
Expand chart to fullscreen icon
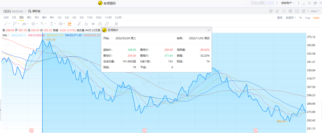pos(297,11)
